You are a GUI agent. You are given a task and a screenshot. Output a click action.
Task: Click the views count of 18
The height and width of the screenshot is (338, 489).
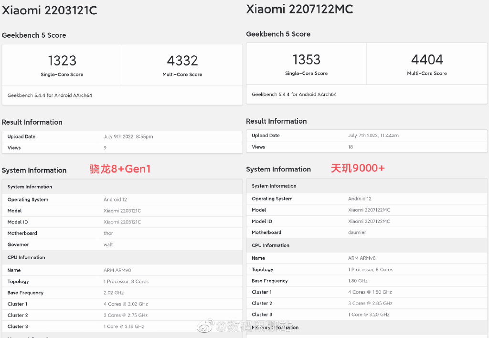[351, 147]
